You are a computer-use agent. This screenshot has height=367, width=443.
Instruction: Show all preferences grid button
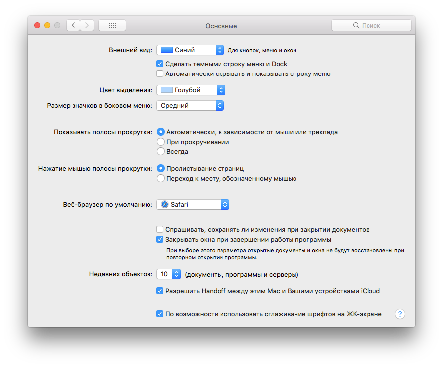tap(112, 25)
